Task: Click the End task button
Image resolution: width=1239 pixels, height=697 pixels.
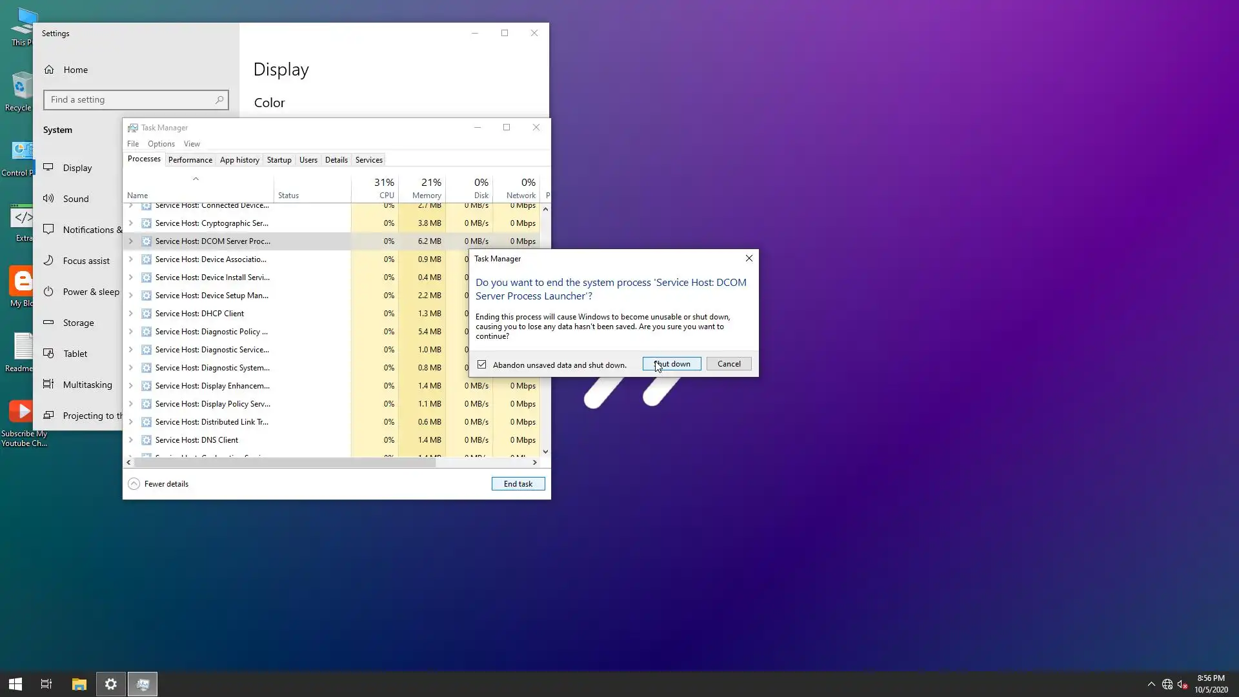Action: [x=518, y=484]
